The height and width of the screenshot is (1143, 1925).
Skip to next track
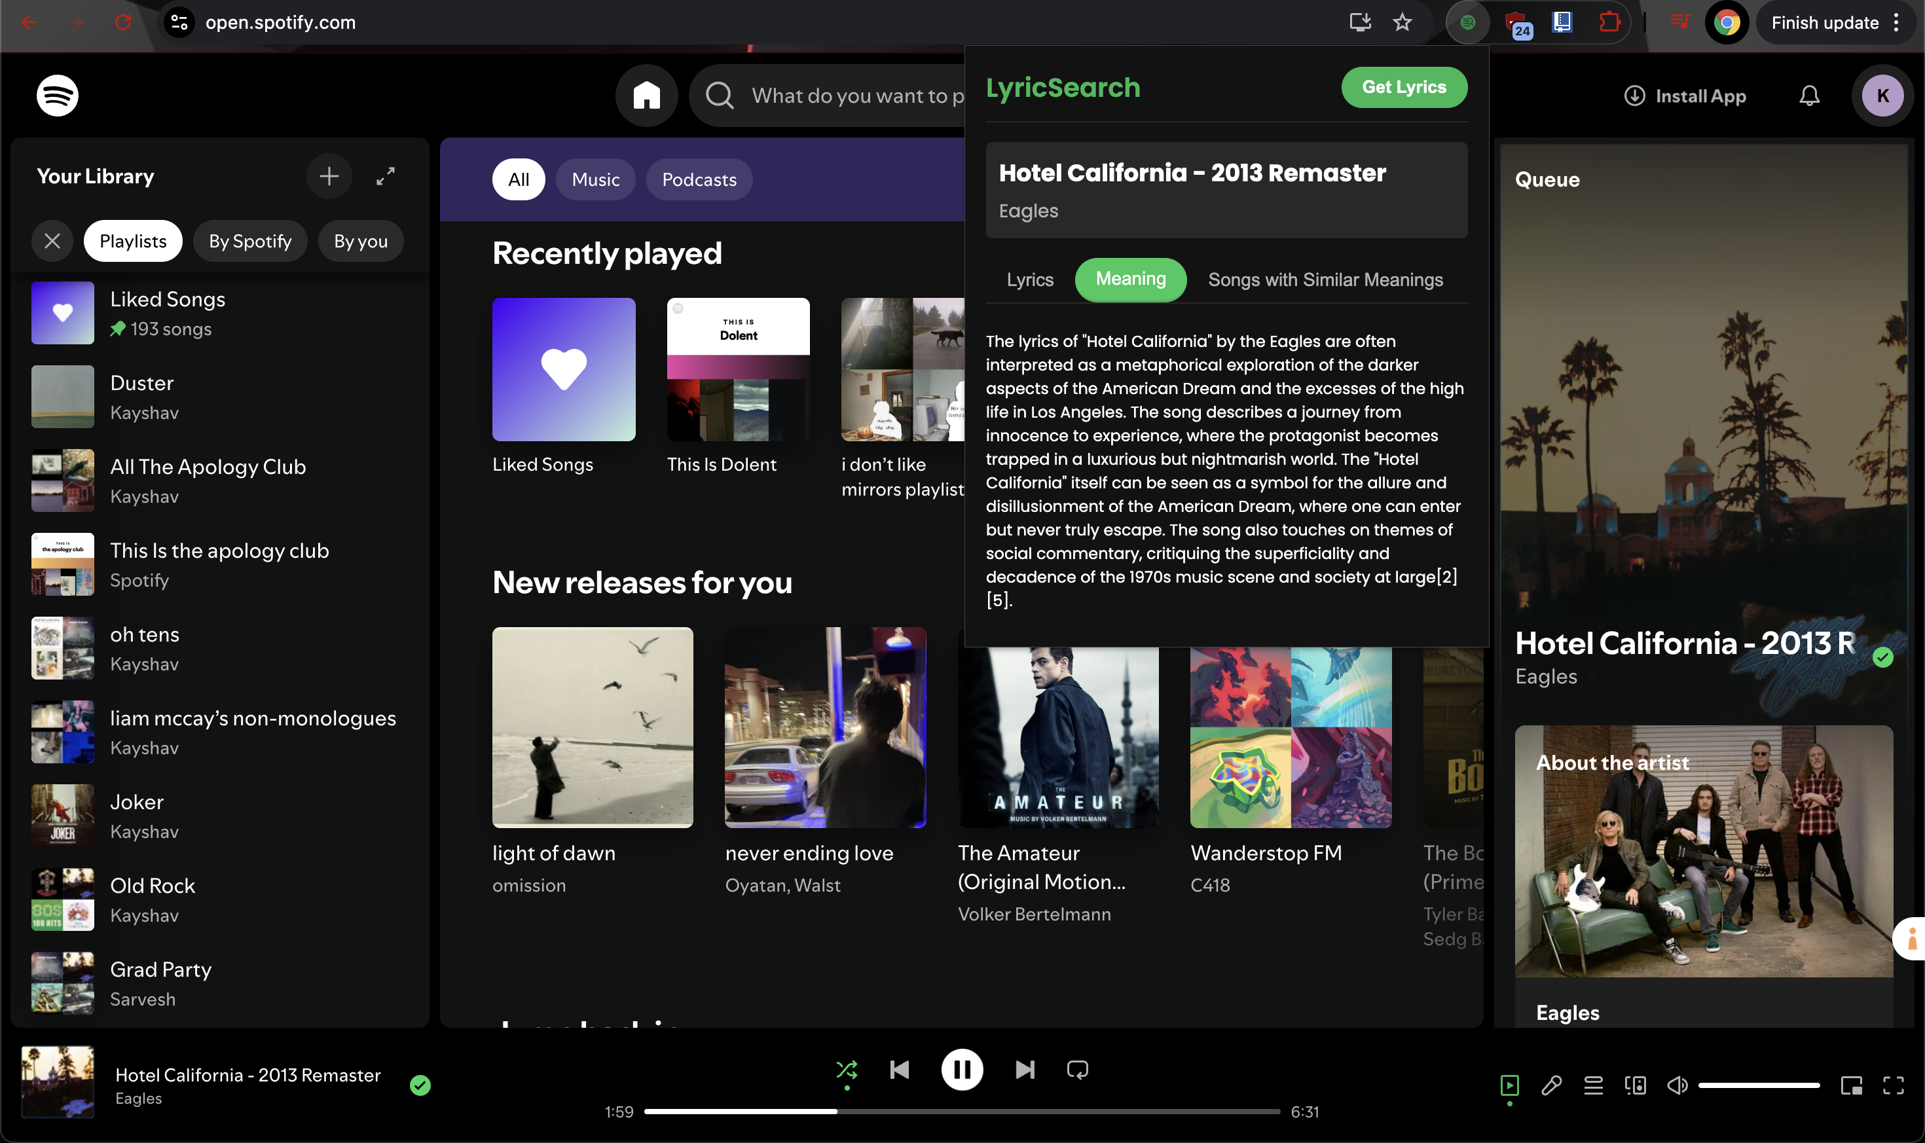point(1025,1069)
